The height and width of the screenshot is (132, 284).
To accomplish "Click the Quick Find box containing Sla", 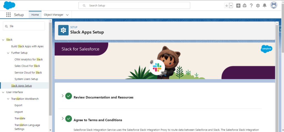I will (x=24, y=26).
